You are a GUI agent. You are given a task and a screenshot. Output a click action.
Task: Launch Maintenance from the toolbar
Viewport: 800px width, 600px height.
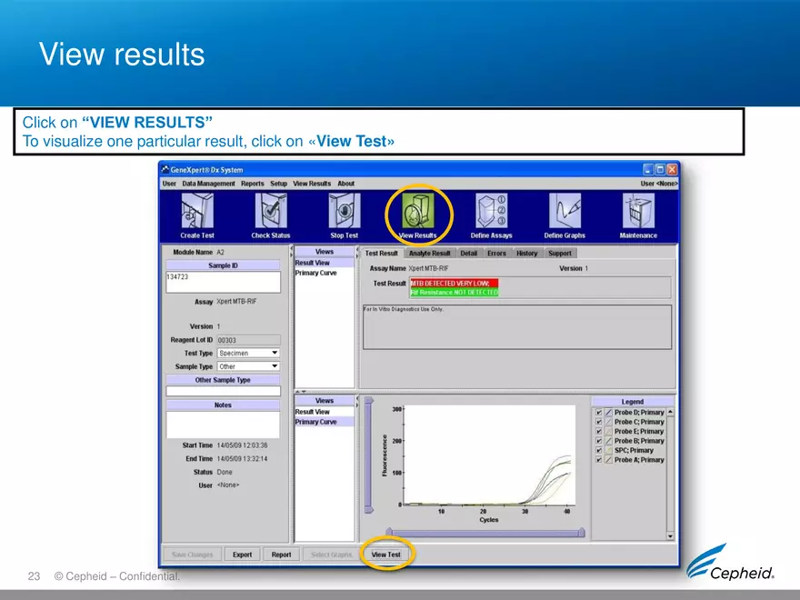(x=638, y=212)
